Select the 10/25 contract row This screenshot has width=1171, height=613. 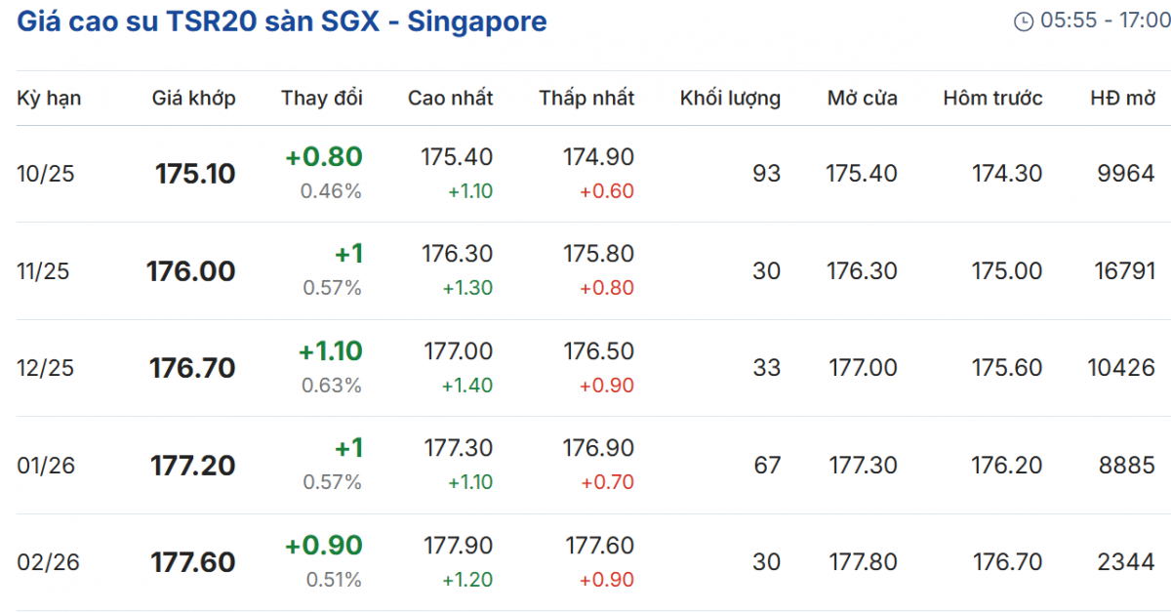46,174
